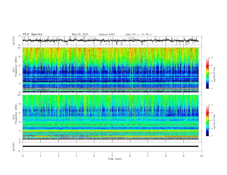Click the 'start UT = 11:30:1' label
This screenshot has height=175, width=227.
coord(138,34)
